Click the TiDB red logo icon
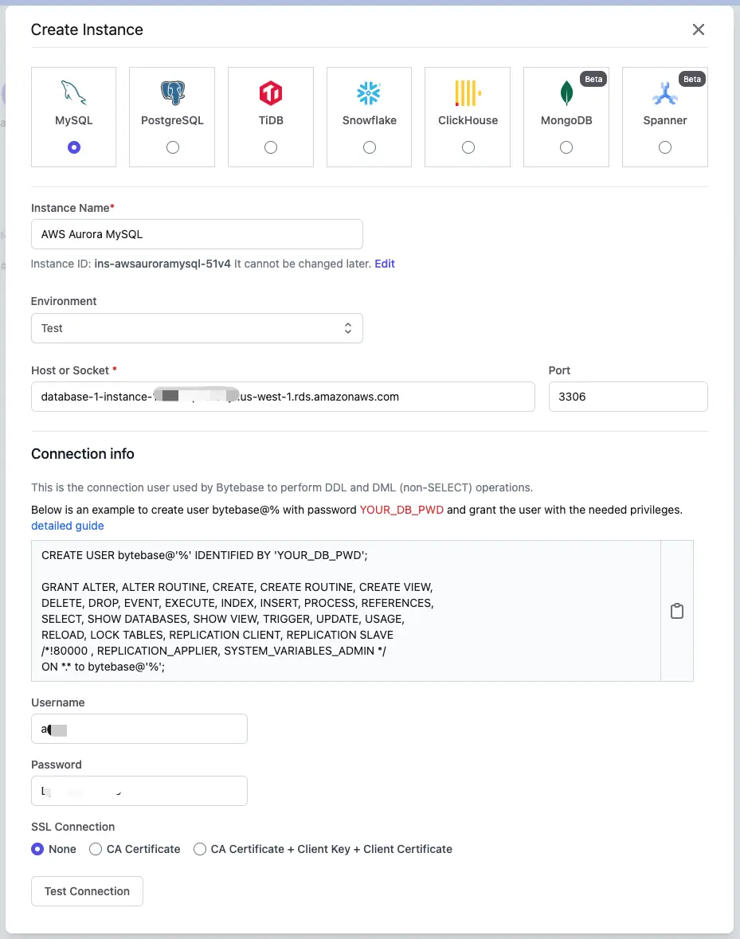 [271, 93]
